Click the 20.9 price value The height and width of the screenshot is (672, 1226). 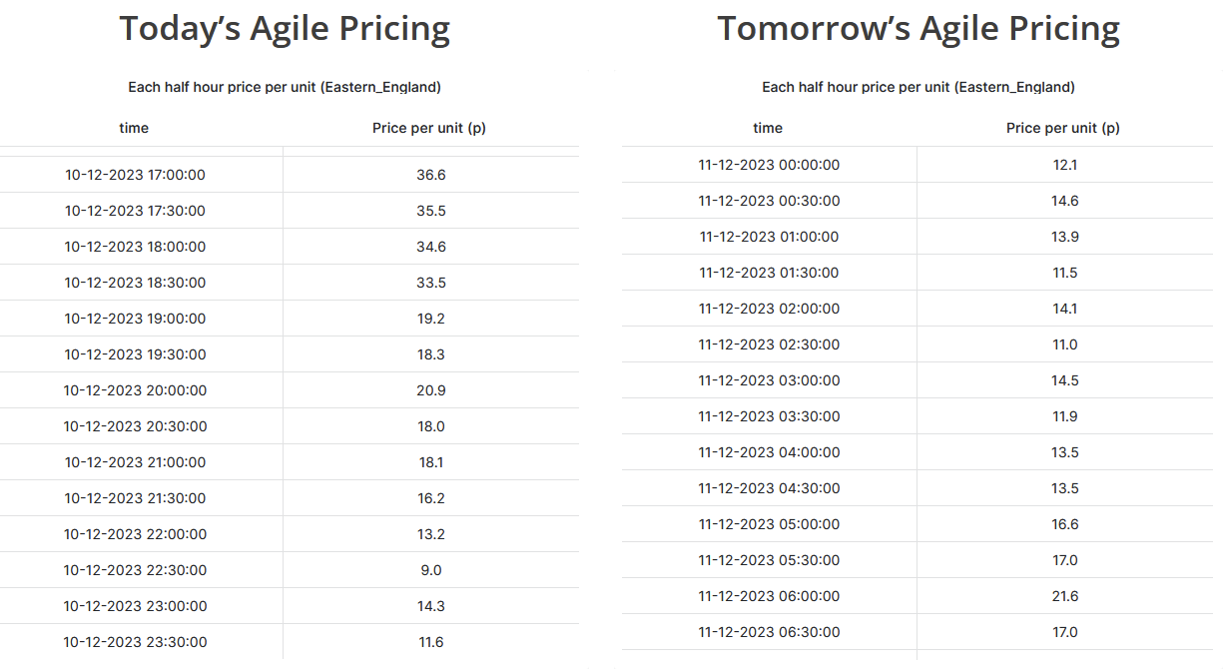tap(431, 390)
